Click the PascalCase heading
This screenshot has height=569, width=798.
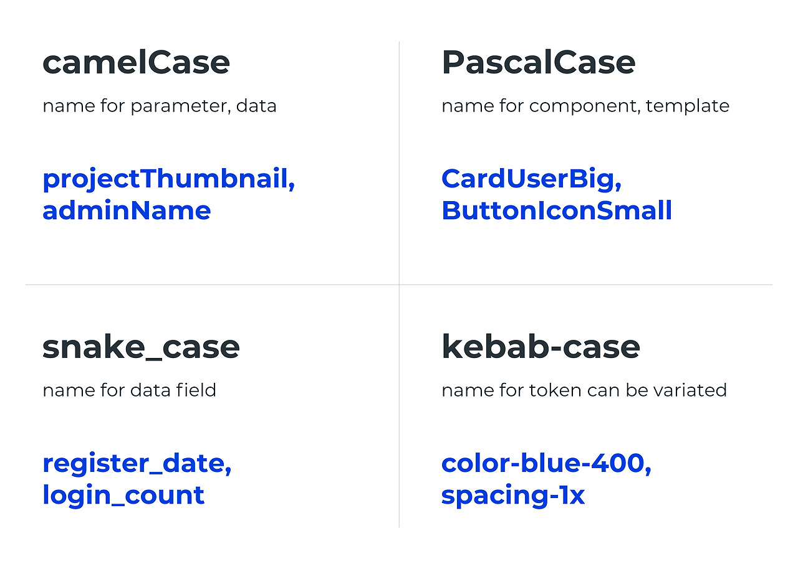click(x=538, y=63)
